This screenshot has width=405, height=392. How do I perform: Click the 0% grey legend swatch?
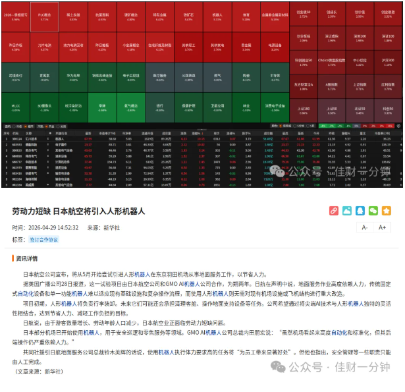point(356,126)
